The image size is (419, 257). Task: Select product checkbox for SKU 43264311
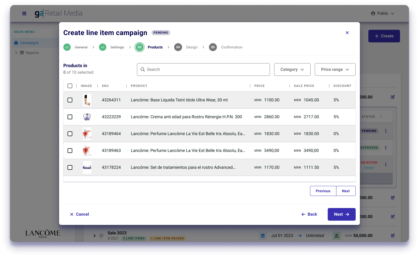pos(70,100)
